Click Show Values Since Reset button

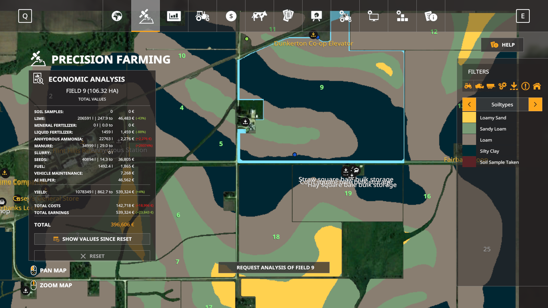click(x=92, y=239)
